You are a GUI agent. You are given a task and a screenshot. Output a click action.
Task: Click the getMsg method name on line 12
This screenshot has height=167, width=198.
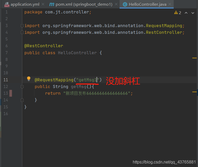coord(78,87)
